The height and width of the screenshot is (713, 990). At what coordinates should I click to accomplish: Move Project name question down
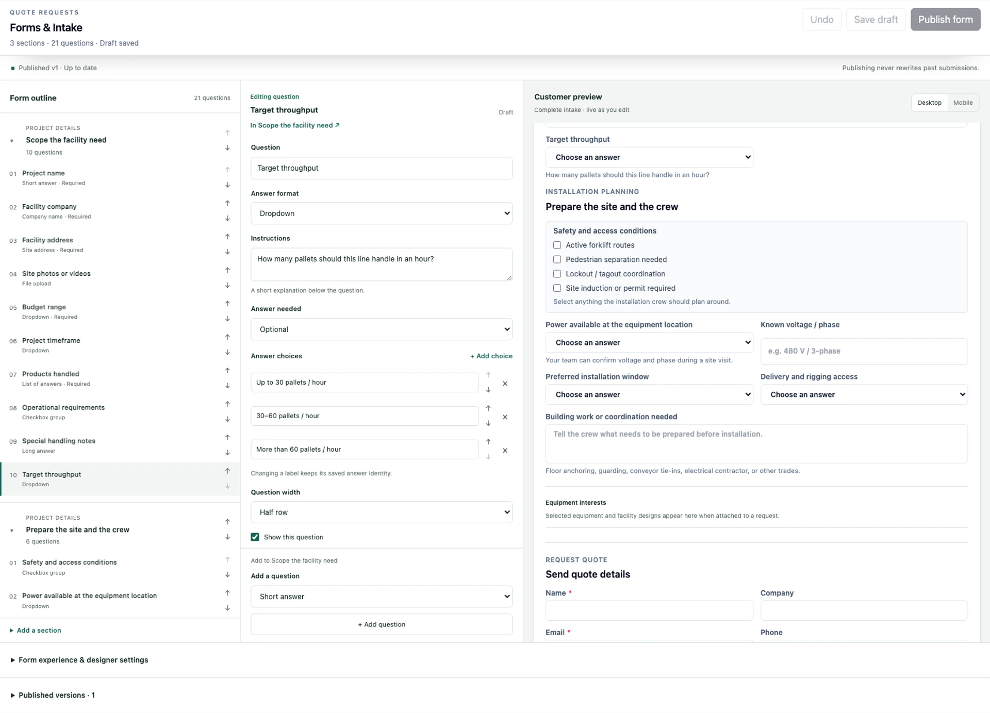pos(227,185)
